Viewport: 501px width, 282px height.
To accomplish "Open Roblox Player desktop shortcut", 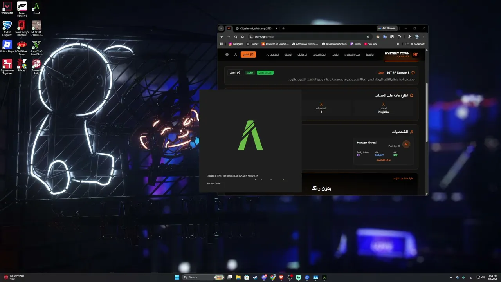I will [x=7, y=47].
